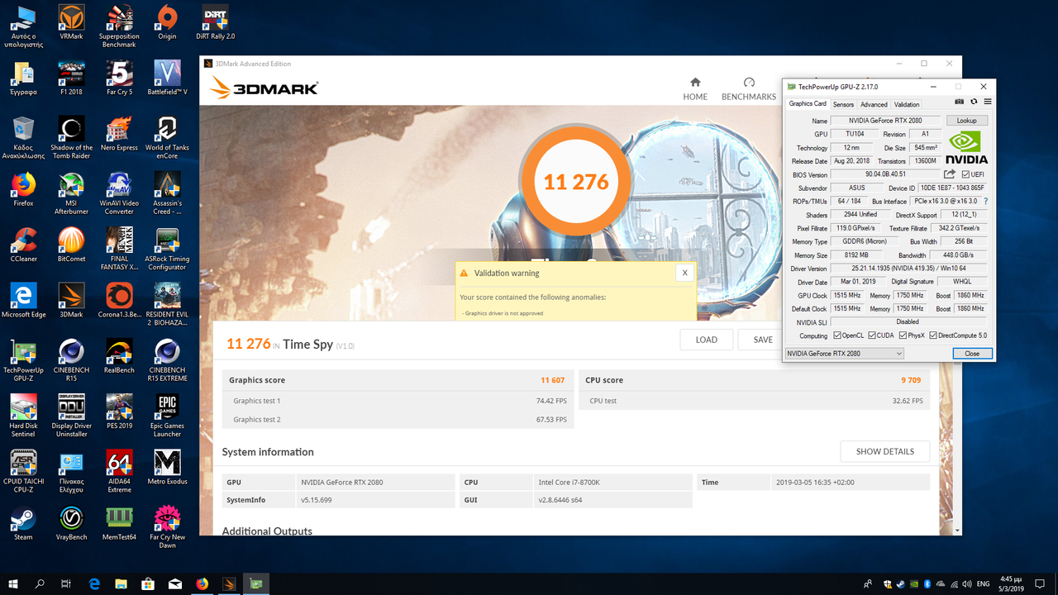
Task: Launch Shadow of the Tomb Raider
Action: pos(71,137)
